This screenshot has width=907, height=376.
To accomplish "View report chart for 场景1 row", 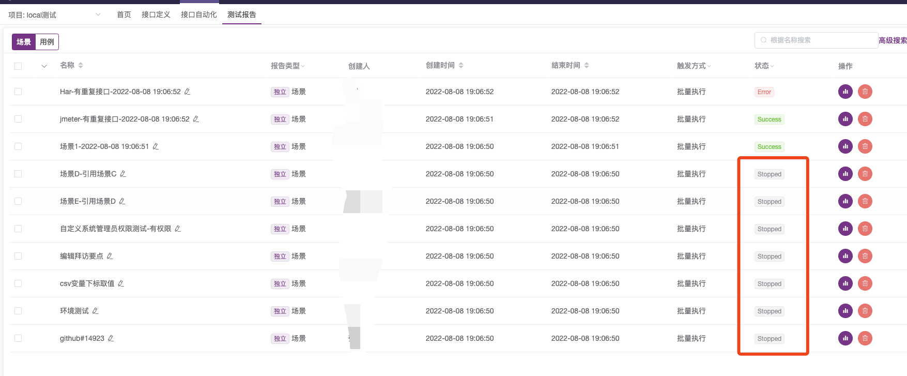I will (x=845, y=146).
